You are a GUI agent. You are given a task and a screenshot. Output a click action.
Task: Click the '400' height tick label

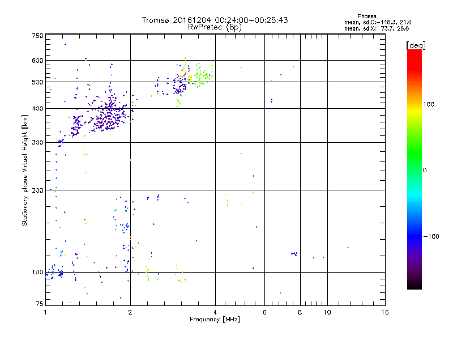(x=37, y=108)
